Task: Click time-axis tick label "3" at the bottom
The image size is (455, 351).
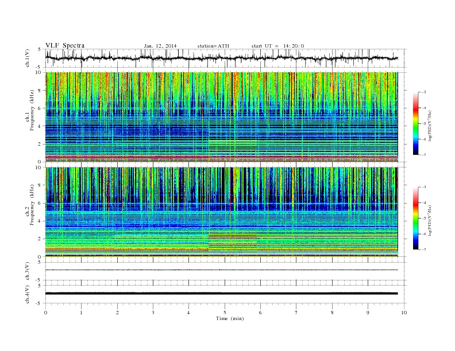Action: tap(153, 313)
